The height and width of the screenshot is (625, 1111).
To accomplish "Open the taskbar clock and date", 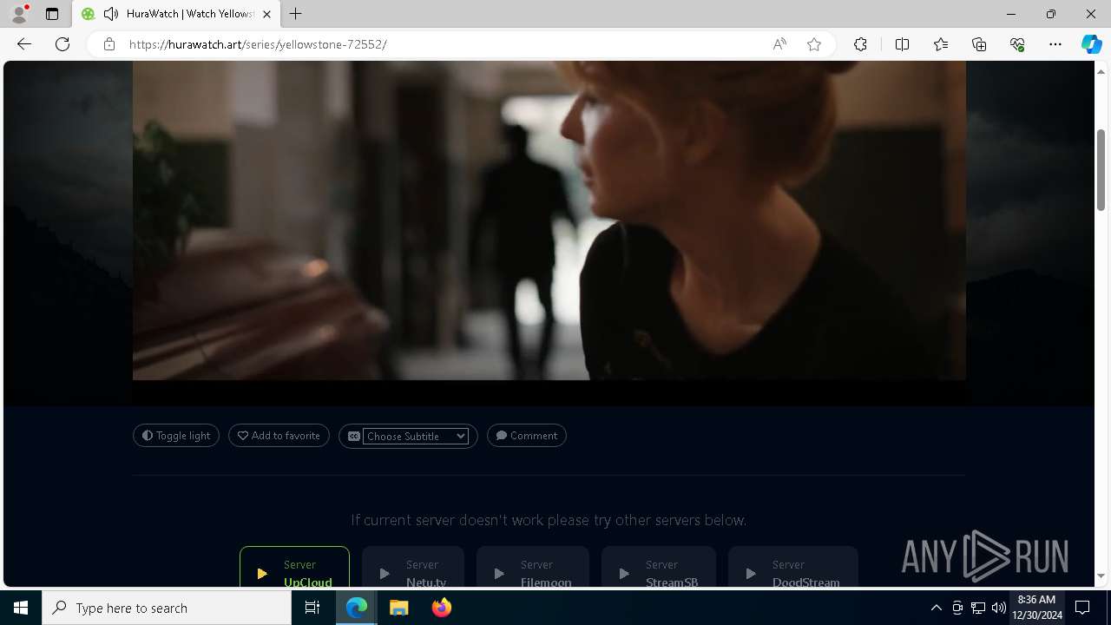I will click(1037, 608).
